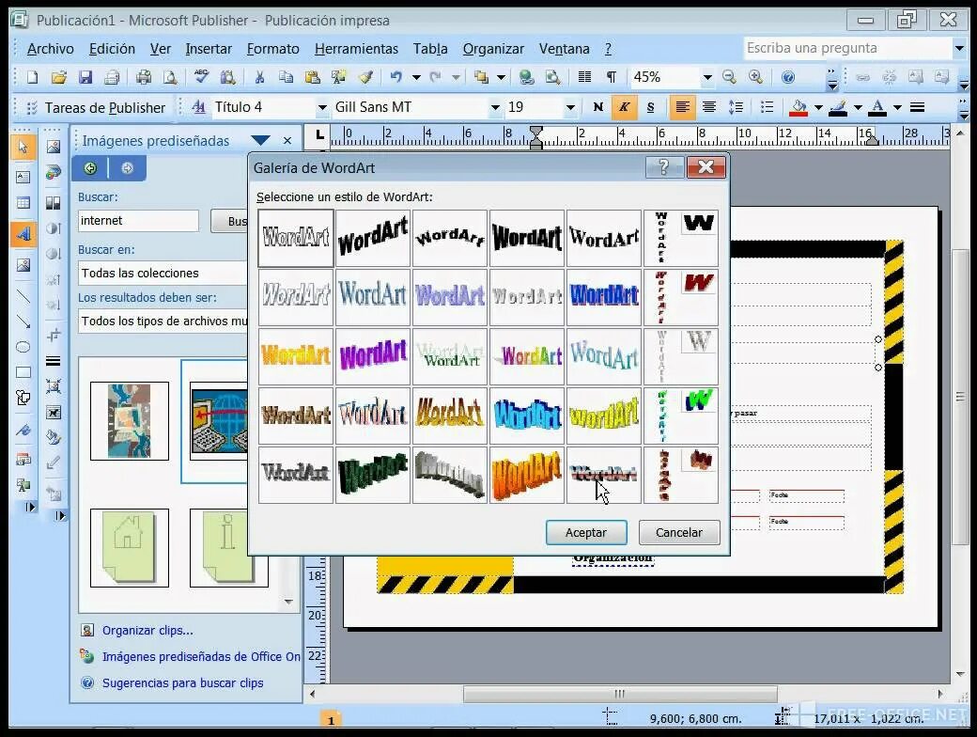Open the Formato menu
Image resolution: width=977 pixels, height=737 pixels.
273,49
